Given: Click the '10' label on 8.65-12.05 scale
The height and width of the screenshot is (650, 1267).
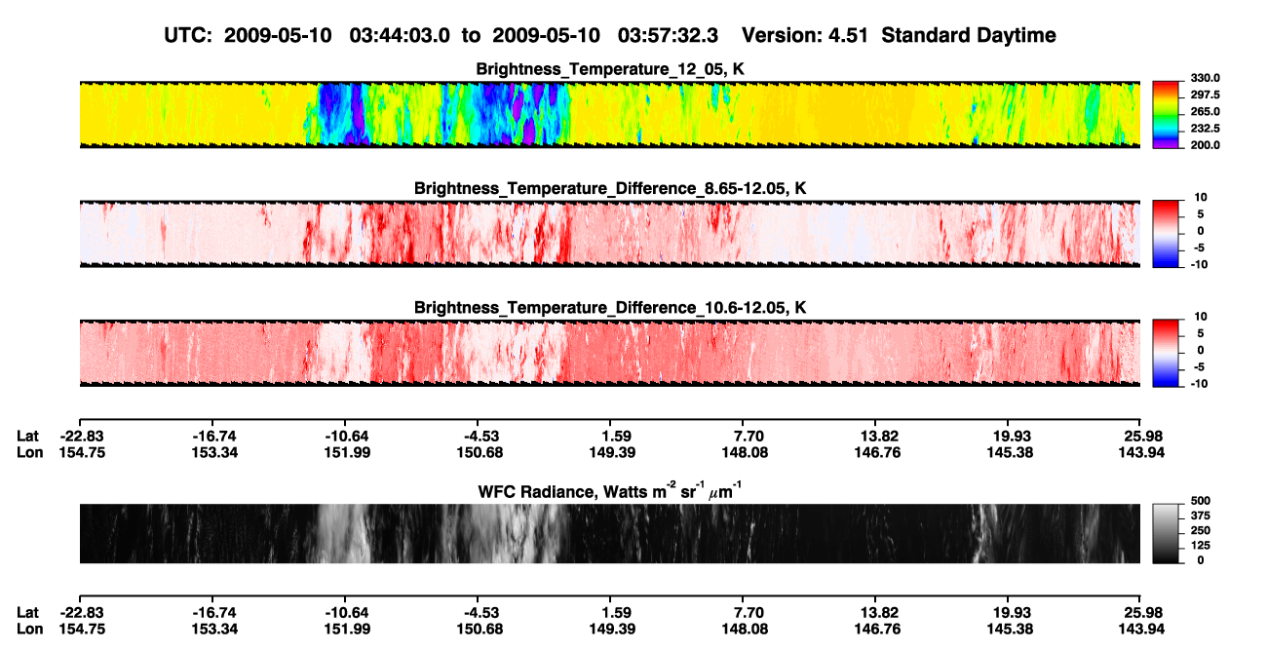Looking at the screenshot, I should tap(1201, 197).
